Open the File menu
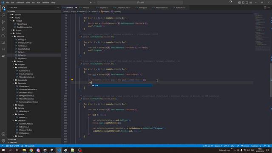The height and width of the screenshot is (153, 272). coord(7,3)
